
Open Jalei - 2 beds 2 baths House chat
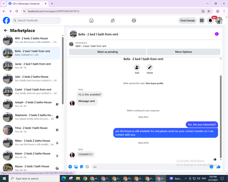pyautogui.click(x=31, y=79)
